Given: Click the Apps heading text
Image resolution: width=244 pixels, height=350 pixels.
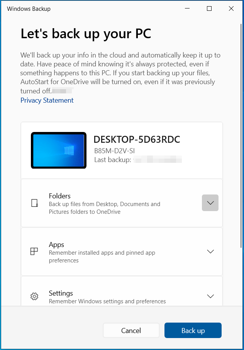Looking at the screenshot, I should coord(56,245).
